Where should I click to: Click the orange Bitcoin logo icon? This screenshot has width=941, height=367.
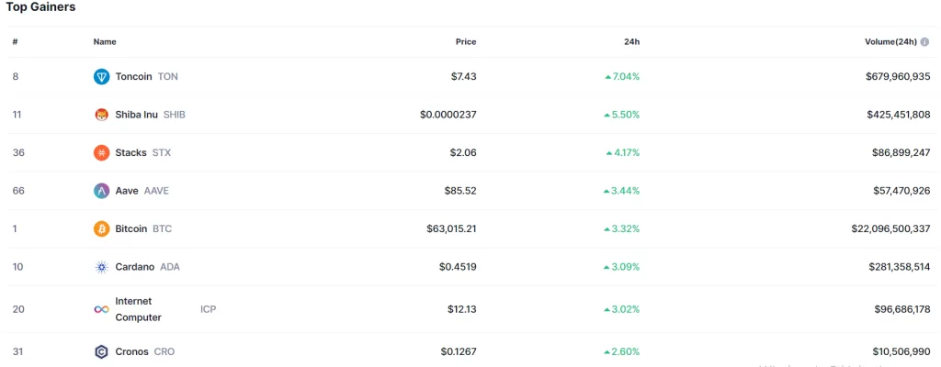point(101,228)
